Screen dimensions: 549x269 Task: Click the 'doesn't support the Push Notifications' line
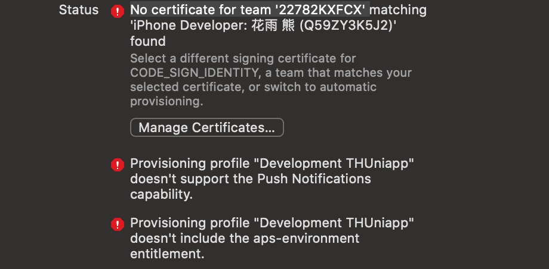click(x=251, y=179)
